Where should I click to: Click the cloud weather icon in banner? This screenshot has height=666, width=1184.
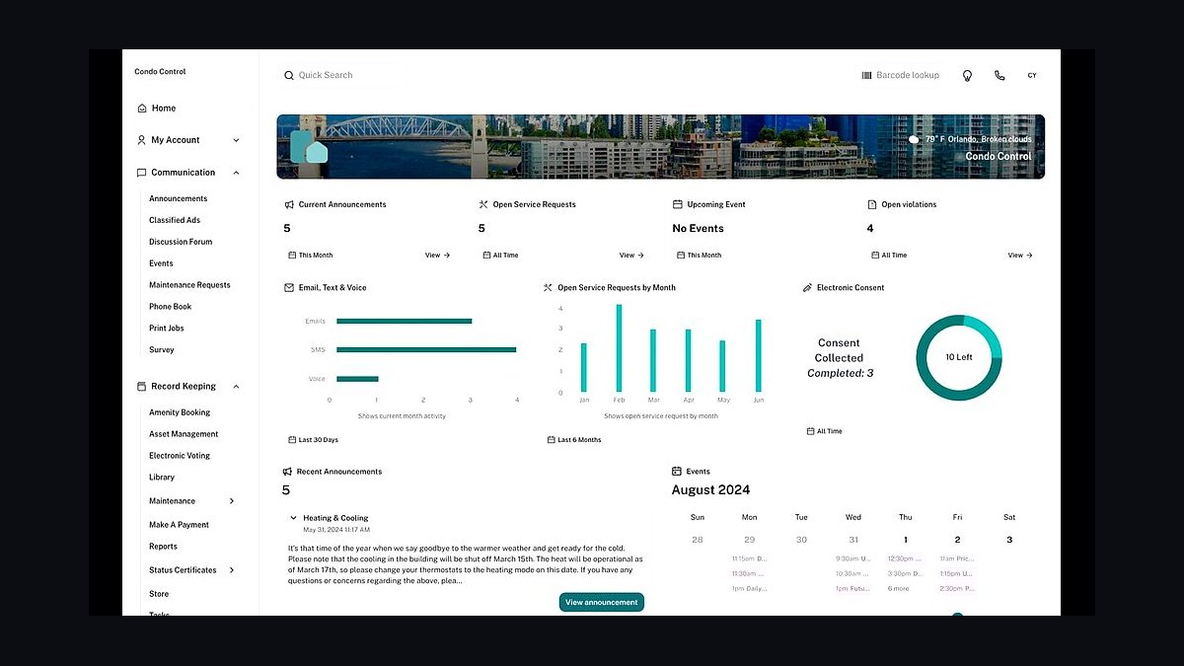click(x=915, y=140)
